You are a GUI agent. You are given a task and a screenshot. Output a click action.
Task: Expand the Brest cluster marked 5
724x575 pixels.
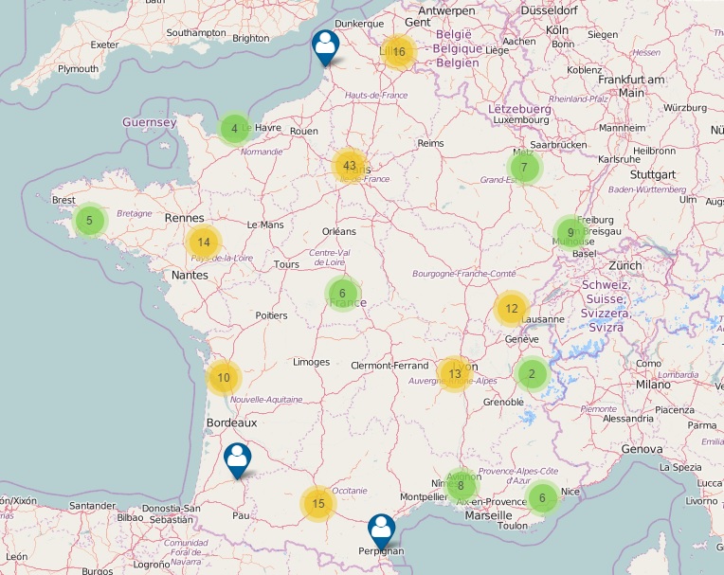coord(90,220)
